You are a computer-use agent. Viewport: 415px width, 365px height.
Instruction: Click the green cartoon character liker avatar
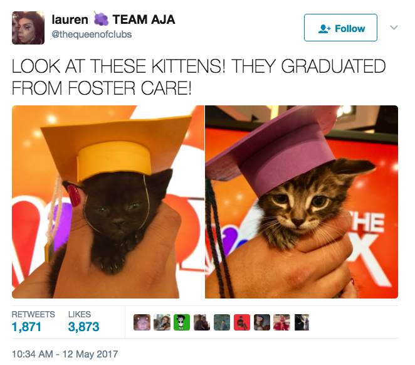pos(182,322)
